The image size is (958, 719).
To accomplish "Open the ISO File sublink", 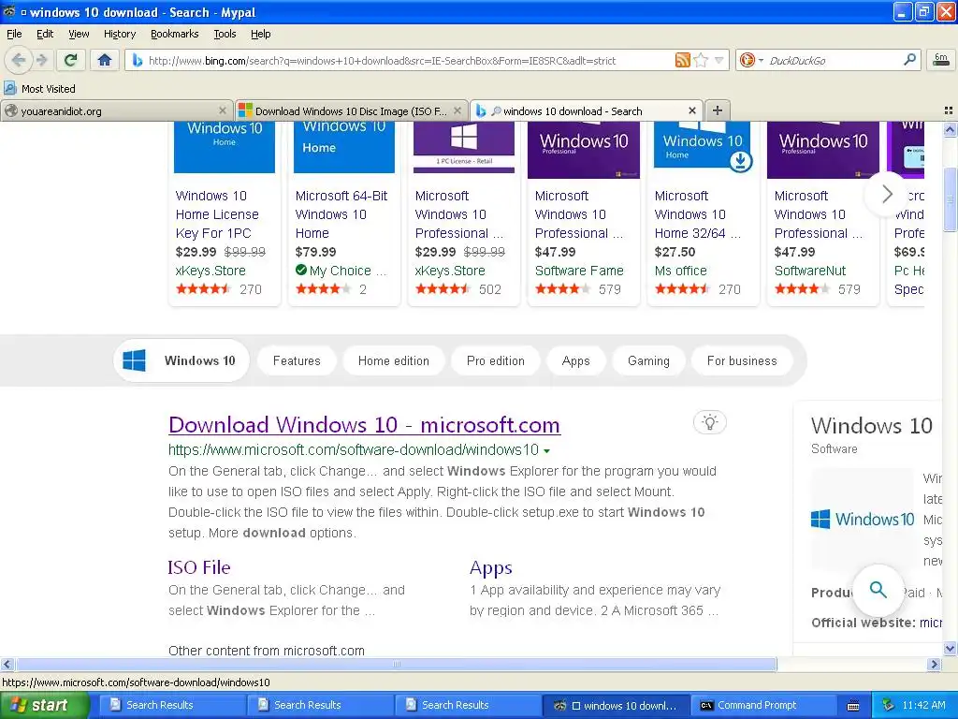I will [x=199, y=567].
